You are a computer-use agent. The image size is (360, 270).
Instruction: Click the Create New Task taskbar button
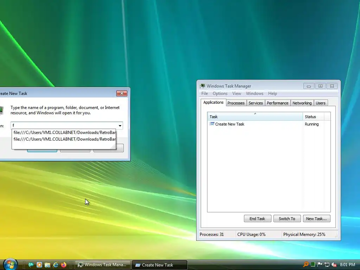[160, 265]
